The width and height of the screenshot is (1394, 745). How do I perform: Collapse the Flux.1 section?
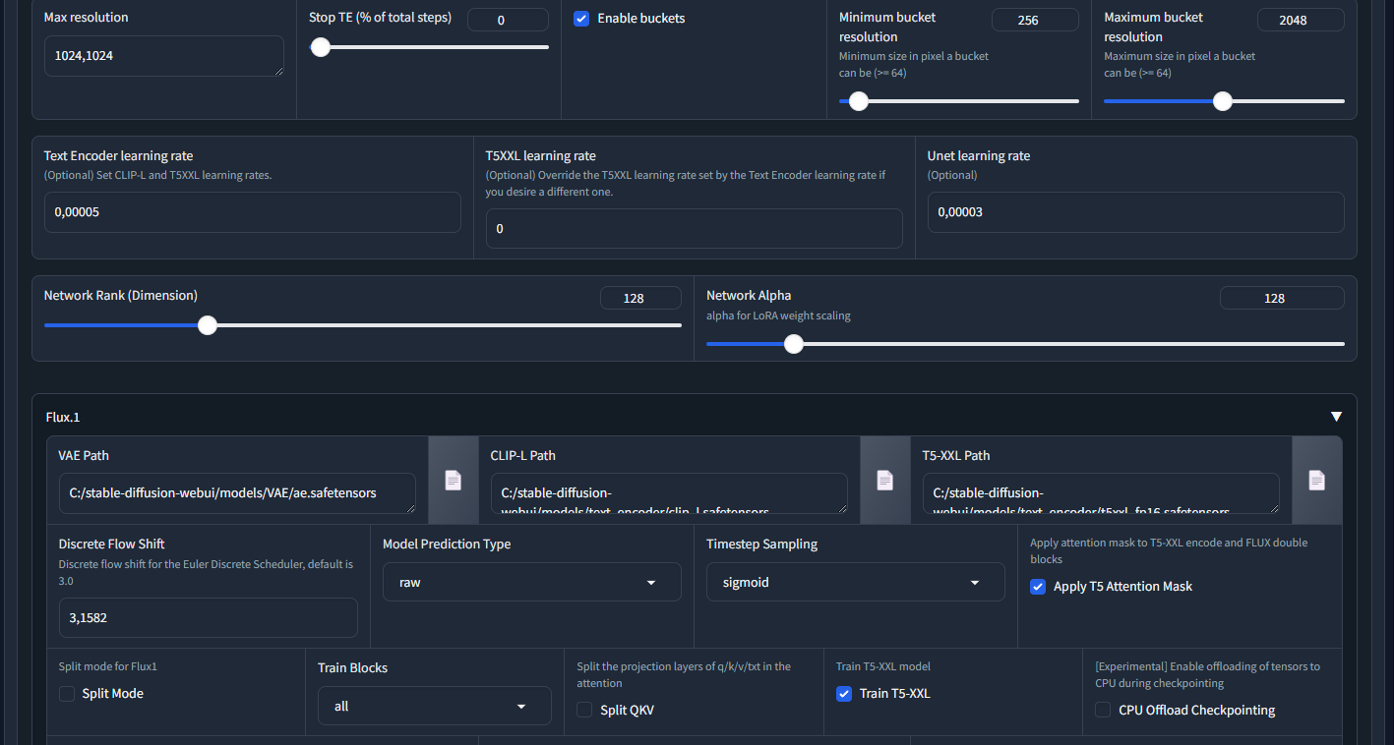(1336, 417)
